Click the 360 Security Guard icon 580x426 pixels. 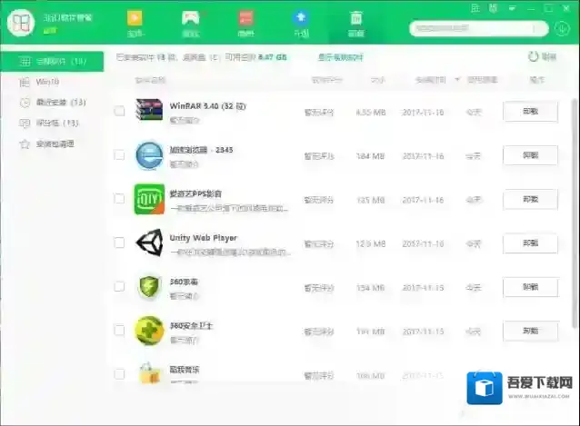point(148,330)
